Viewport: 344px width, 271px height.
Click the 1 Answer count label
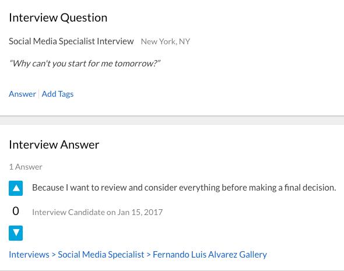click(x=26, y=167)
